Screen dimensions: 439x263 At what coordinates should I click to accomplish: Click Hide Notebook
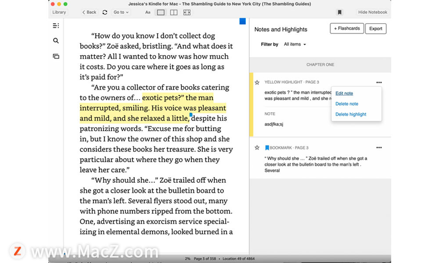pos(373,12)
